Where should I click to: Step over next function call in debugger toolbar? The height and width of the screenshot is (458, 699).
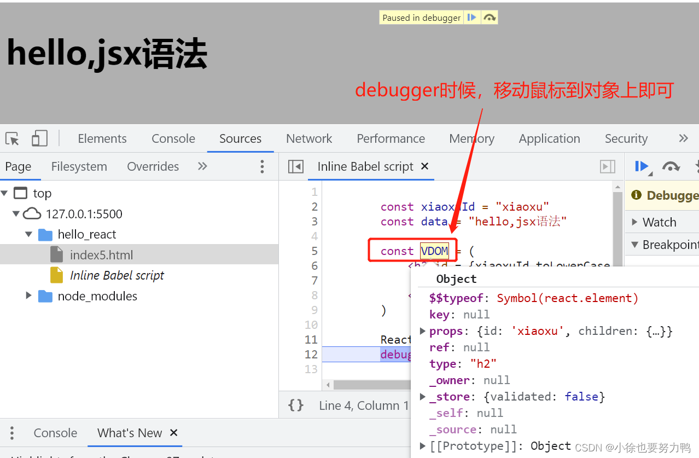click(x=671, y=166)
